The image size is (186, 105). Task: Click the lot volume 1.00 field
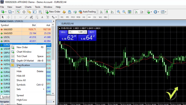(x=78, y=32)
